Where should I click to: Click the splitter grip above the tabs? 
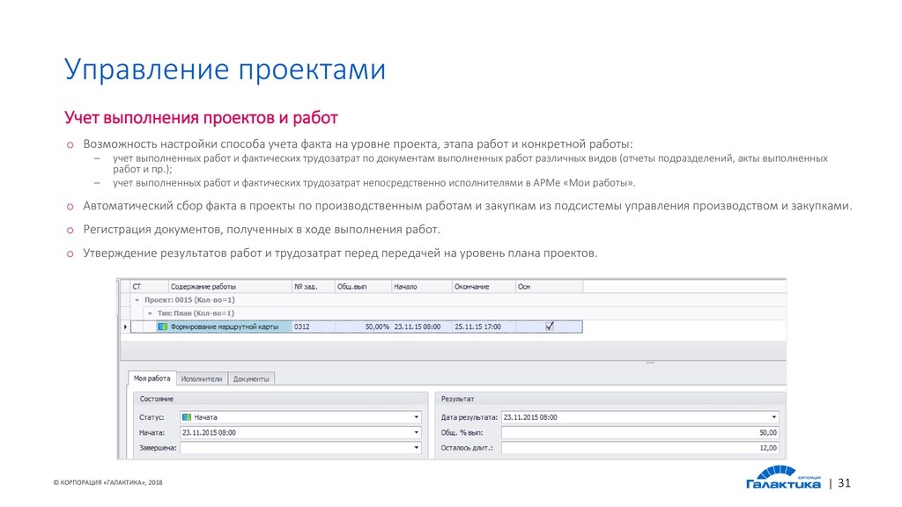(x=650, y=363)
